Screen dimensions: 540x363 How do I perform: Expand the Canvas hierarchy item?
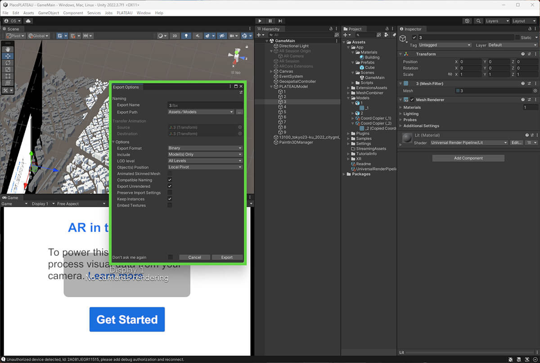coord(271,71)
